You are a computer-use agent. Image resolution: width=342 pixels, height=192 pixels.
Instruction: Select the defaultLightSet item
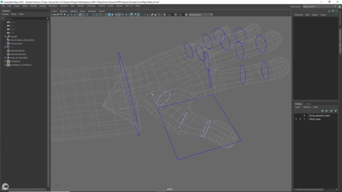coord(17,51)
